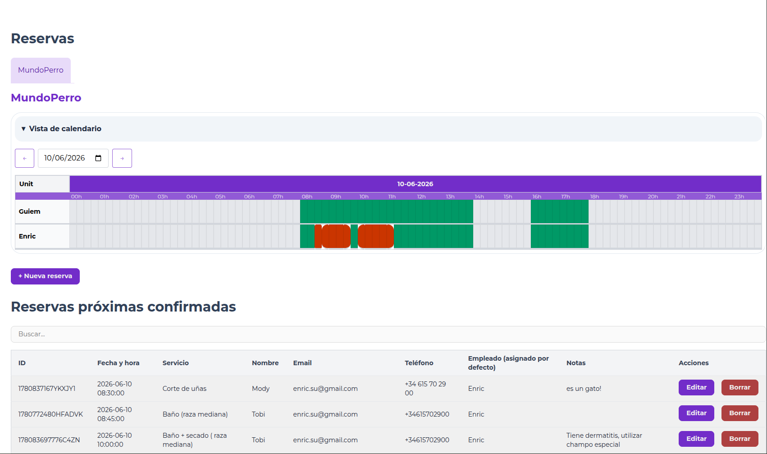The image size is (767, 454).
Task: Click the date field showing 10/06/2026
Action: point(73,158)
